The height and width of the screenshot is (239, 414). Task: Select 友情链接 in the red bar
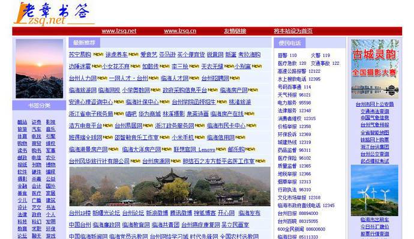click(x=235, y=31)
